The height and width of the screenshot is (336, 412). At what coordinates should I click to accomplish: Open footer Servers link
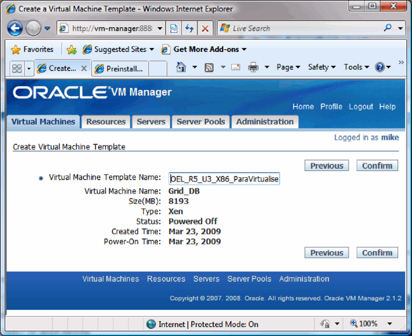[206, 279]
